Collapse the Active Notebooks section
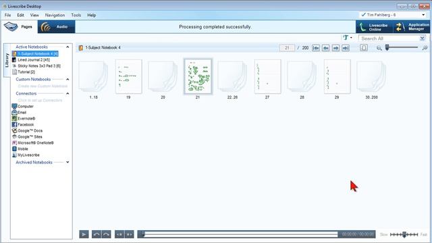Screen dimensions: 432x243 click(x=67, y=47)
